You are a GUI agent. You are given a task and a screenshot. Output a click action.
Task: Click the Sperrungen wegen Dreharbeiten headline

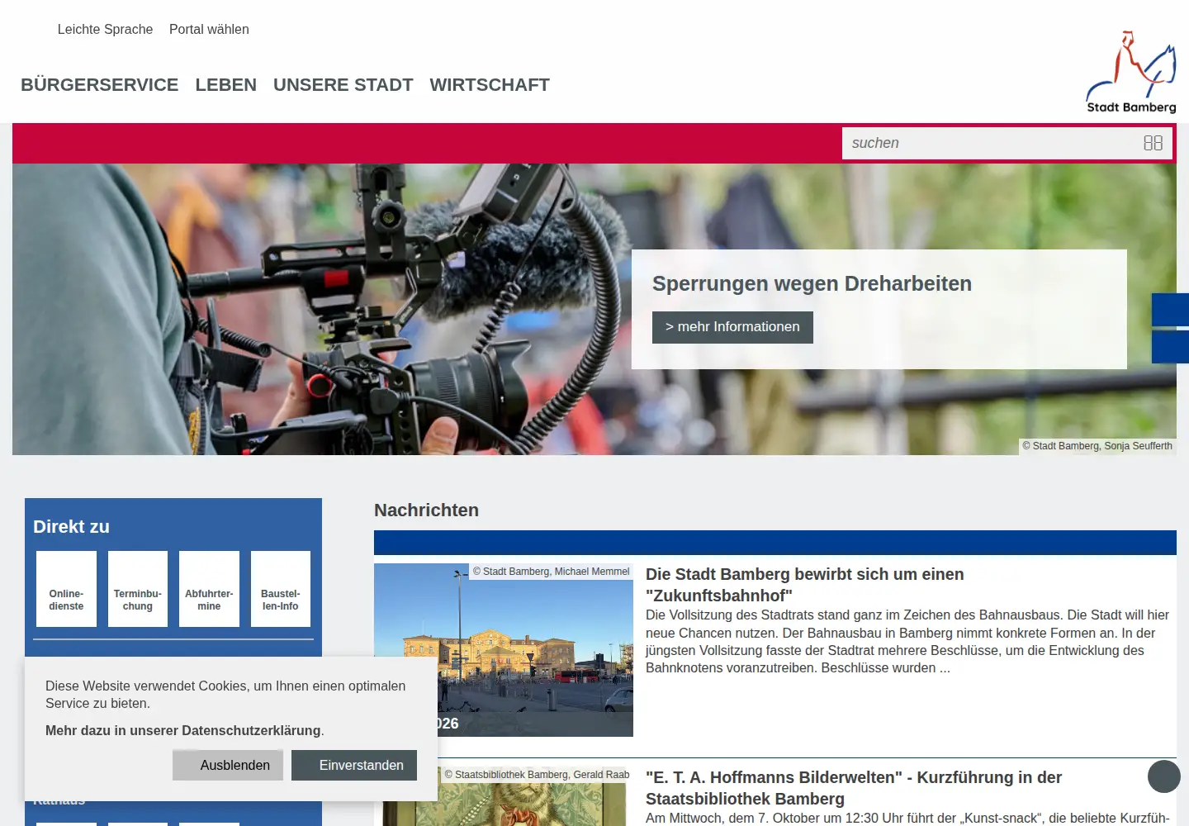click(812, 283)
